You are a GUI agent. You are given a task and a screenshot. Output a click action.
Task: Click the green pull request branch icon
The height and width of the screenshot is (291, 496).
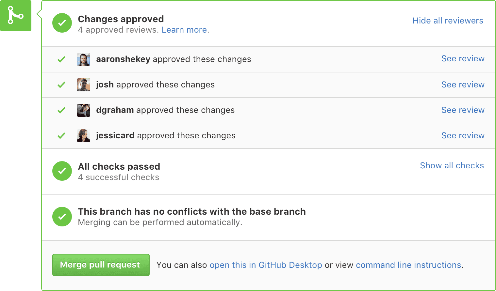[16, 16]
